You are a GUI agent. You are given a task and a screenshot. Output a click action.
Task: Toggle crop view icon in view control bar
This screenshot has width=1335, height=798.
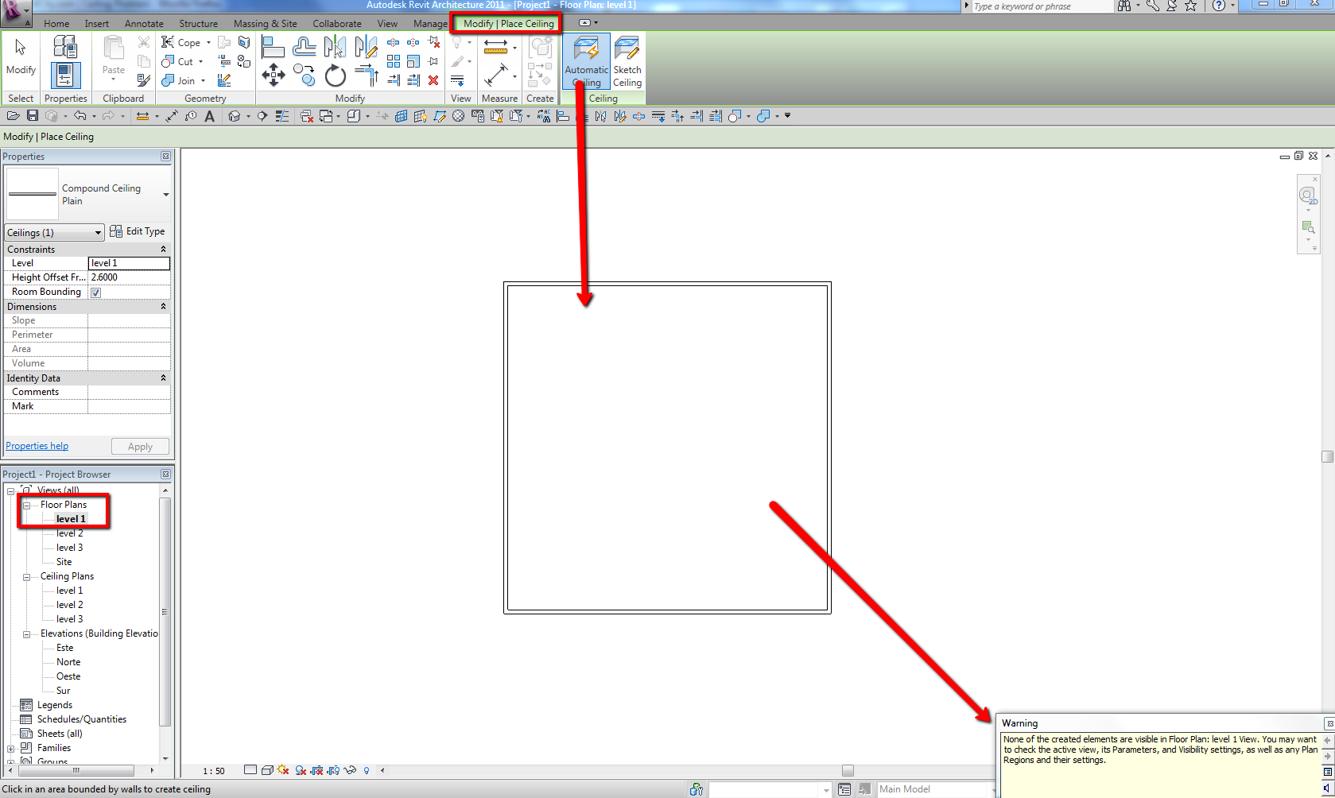tap(316, 770)
